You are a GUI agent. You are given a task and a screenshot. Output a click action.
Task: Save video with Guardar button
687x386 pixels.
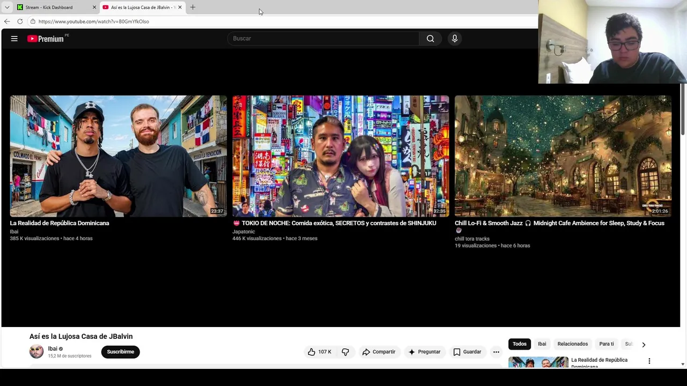click(x=467, y=352)
